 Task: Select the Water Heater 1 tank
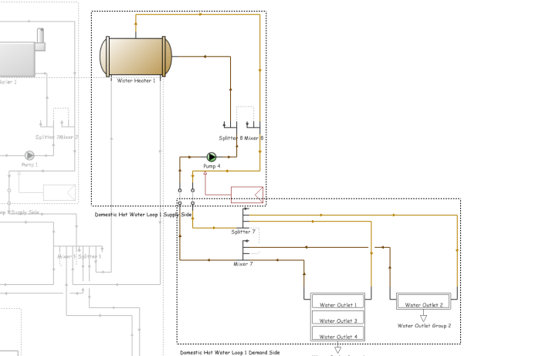(136, 56)
